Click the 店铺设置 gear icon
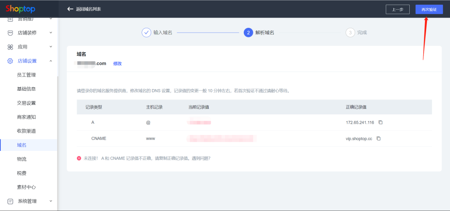450x211 pixels. tap(10, 61)
